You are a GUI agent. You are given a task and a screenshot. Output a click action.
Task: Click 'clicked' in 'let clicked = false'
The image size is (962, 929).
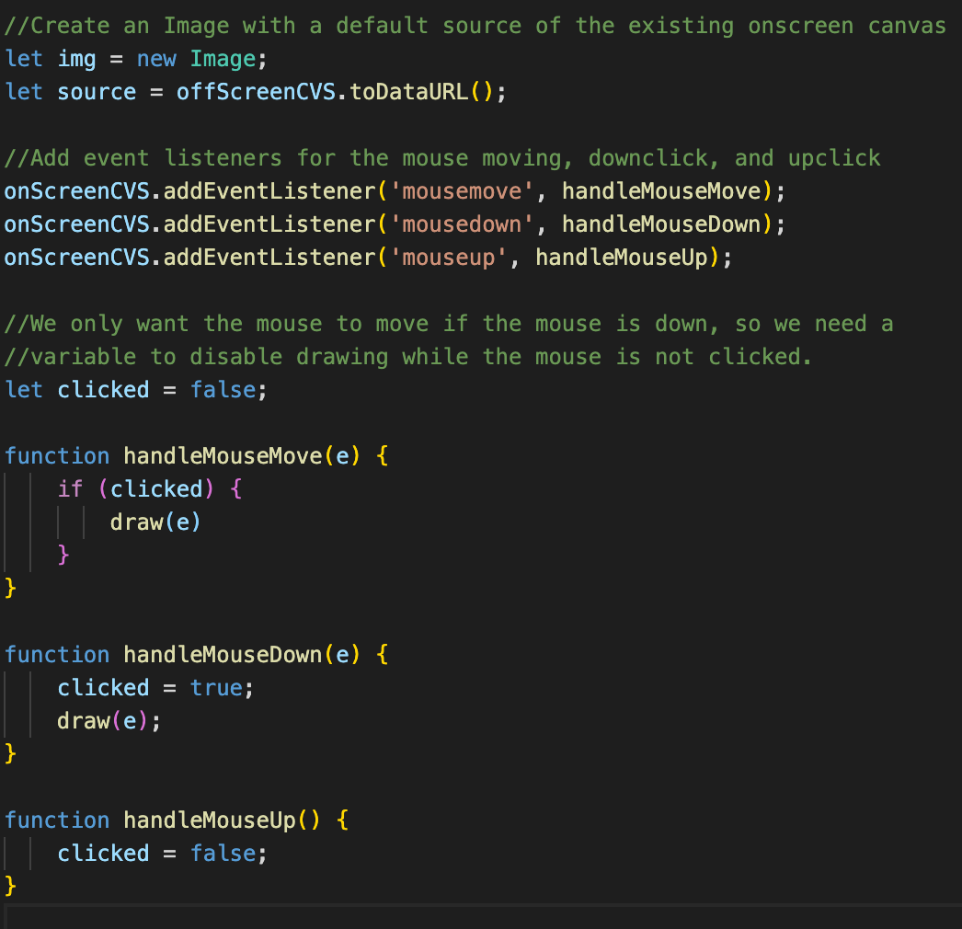click(x=103, y=390)
